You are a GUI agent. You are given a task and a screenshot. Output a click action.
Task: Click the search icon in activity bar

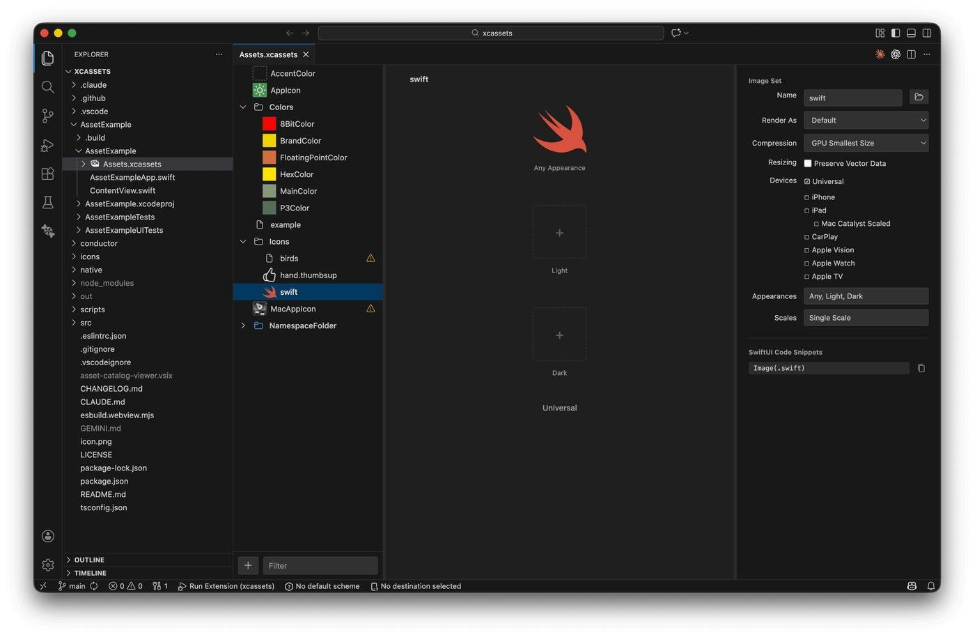click(x=47, y=87)
